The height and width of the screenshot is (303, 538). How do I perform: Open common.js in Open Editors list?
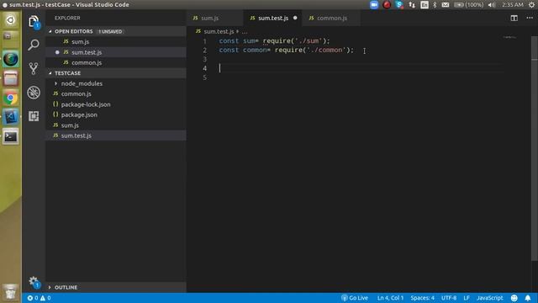click(x=116, y=62)
